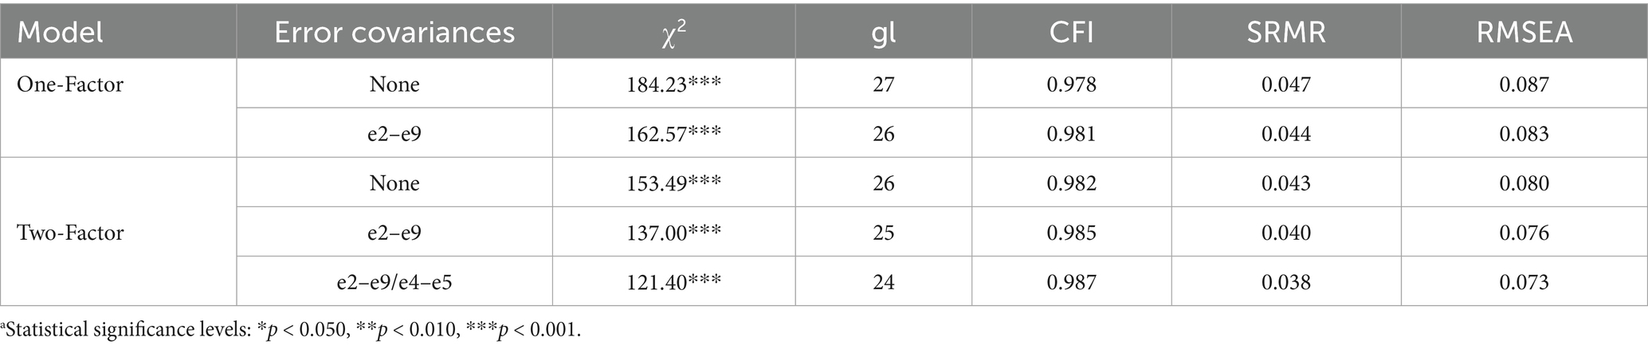Click the CFI value 0.987
The height and width of the screenshot is (349, 1648).
tap(1071, 282)
